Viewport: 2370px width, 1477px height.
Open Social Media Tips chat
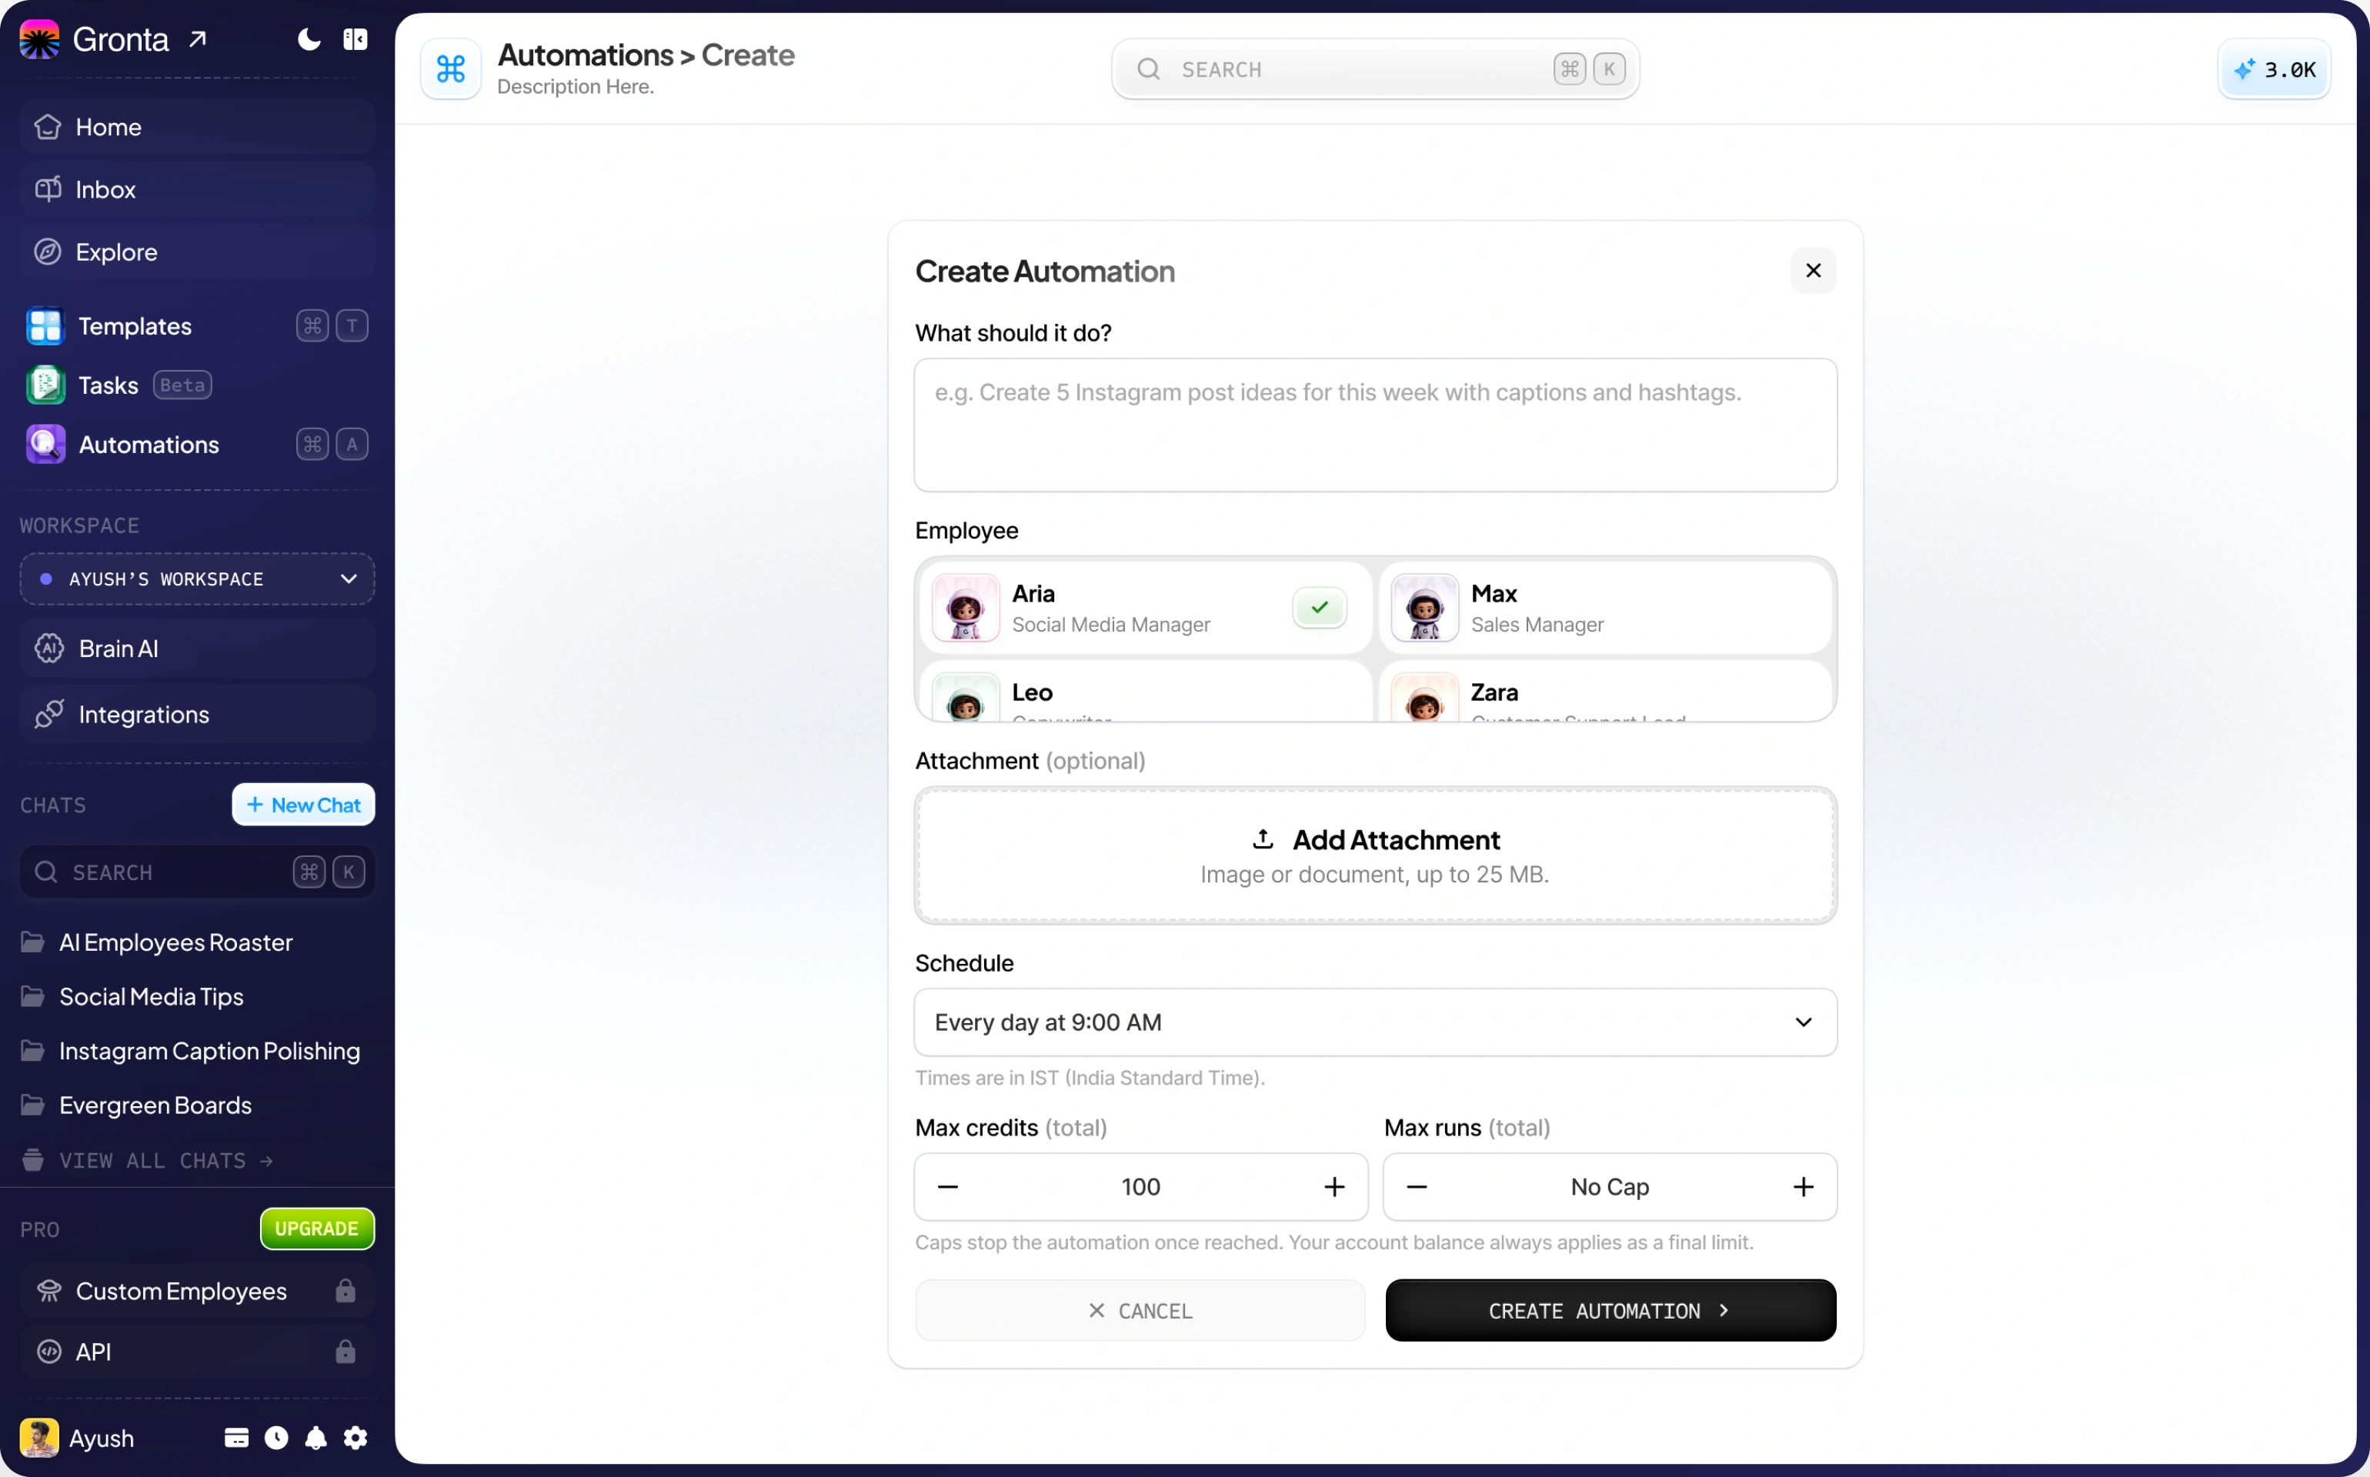[x=132, y=996]
